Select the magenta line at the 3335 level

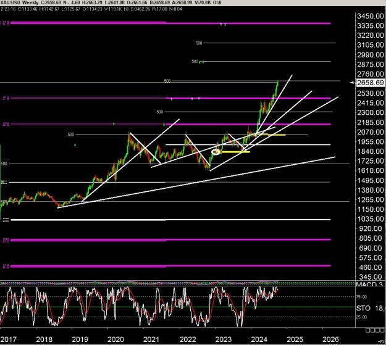(170, 23)
